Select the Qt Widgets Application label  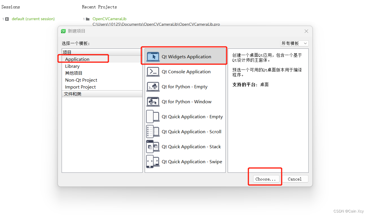point(186,57)
